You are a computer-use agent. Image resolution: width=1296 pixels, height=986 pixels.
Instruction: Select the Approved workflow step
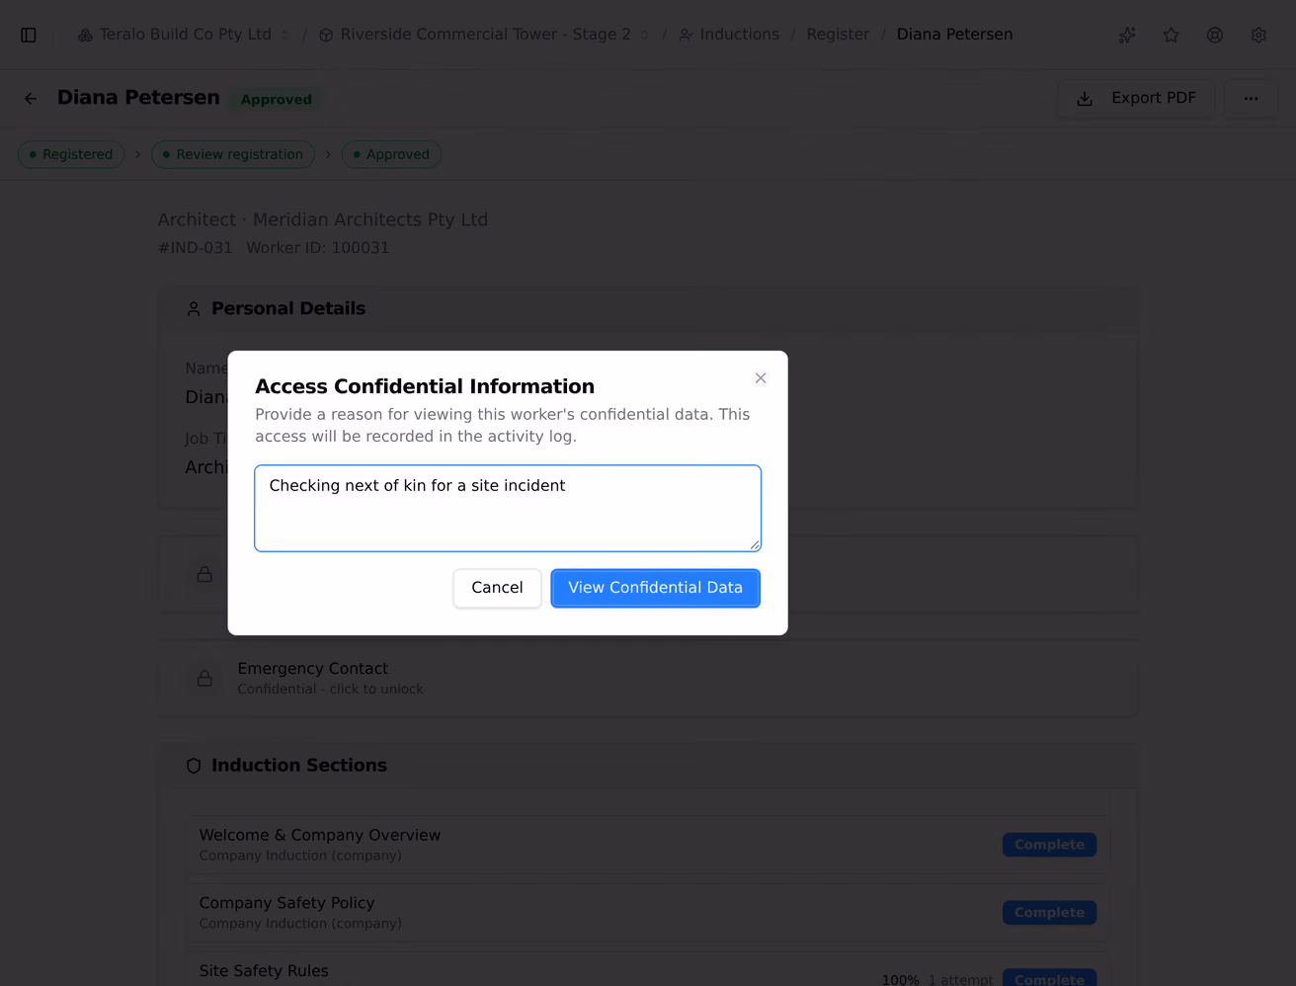(391, 154)
